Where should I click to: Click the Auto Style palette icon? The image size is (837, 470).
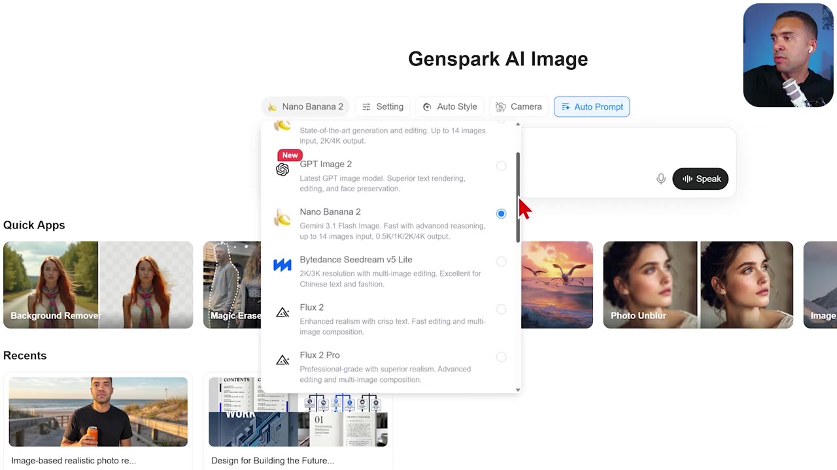pos(427,106)
